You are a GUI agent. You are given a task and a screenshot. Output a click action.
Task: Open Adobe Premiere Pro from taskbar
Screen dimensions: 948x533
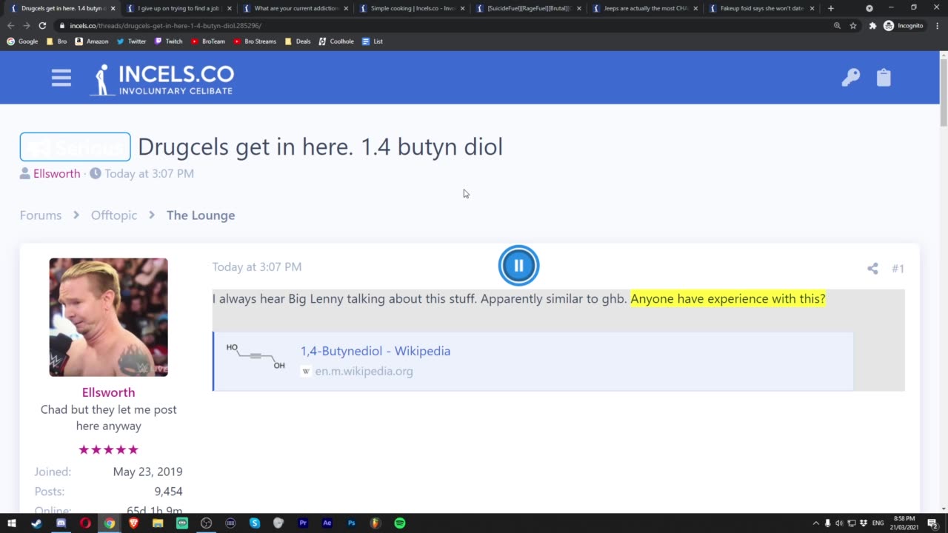[x=303, y=523]
